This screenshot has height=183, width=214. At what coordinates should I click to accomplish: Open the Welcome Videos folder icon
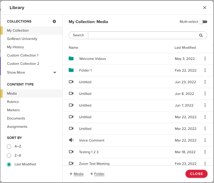coord(71,59)
